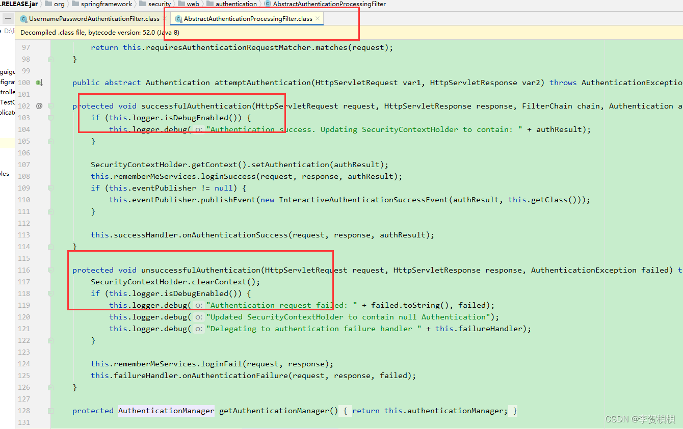683x429 pixels.
Task: Expand the folded getAuthenticationManager method at line 128
Action: (50, 411)
